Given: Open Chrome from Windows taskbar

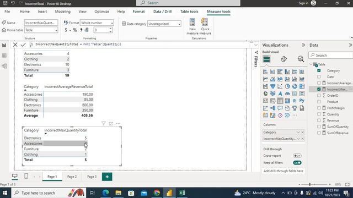Looking at the screenshot, I should (x=157, y=193).
